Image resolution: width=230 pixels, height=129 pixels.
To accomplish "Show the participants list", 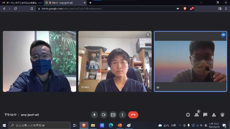I will point(197,115).
